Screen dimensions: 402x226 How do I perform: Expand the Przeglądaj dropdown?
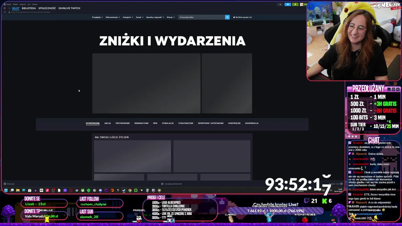(x=97, y=17)
